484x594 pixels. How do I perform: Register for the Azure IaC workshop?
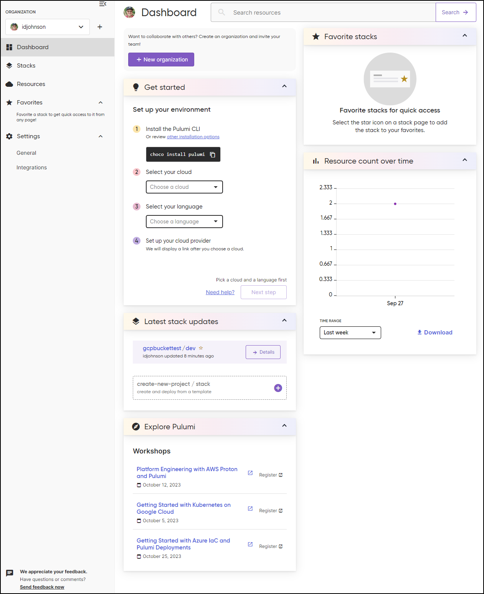271,546
